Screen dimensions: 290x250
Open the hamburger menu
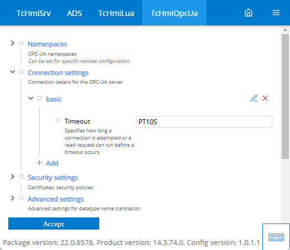tap(276, 13)
